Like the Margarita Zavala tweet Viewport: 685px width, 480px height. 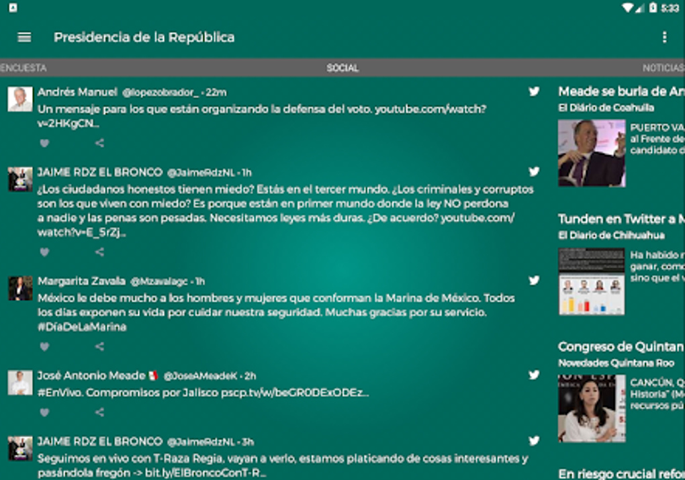click(x=44, y=347)
